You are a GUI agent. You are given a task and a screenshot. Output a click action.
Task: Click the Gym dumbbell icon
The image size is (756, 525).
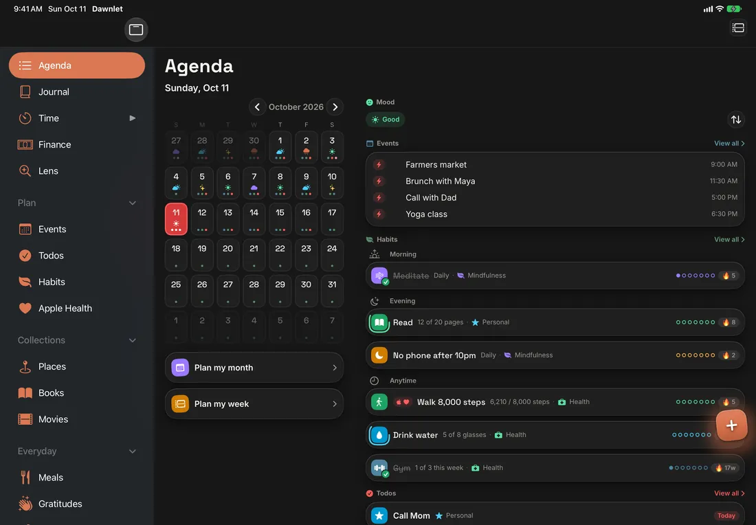379,468
